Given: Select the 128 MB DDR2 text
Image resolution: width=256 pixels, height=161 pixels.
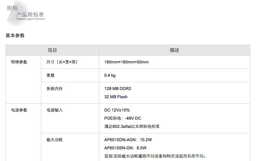Looking at the screenshot, I should coord(118,89).
